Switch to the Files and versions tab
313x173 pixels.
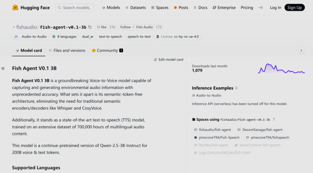67,50
